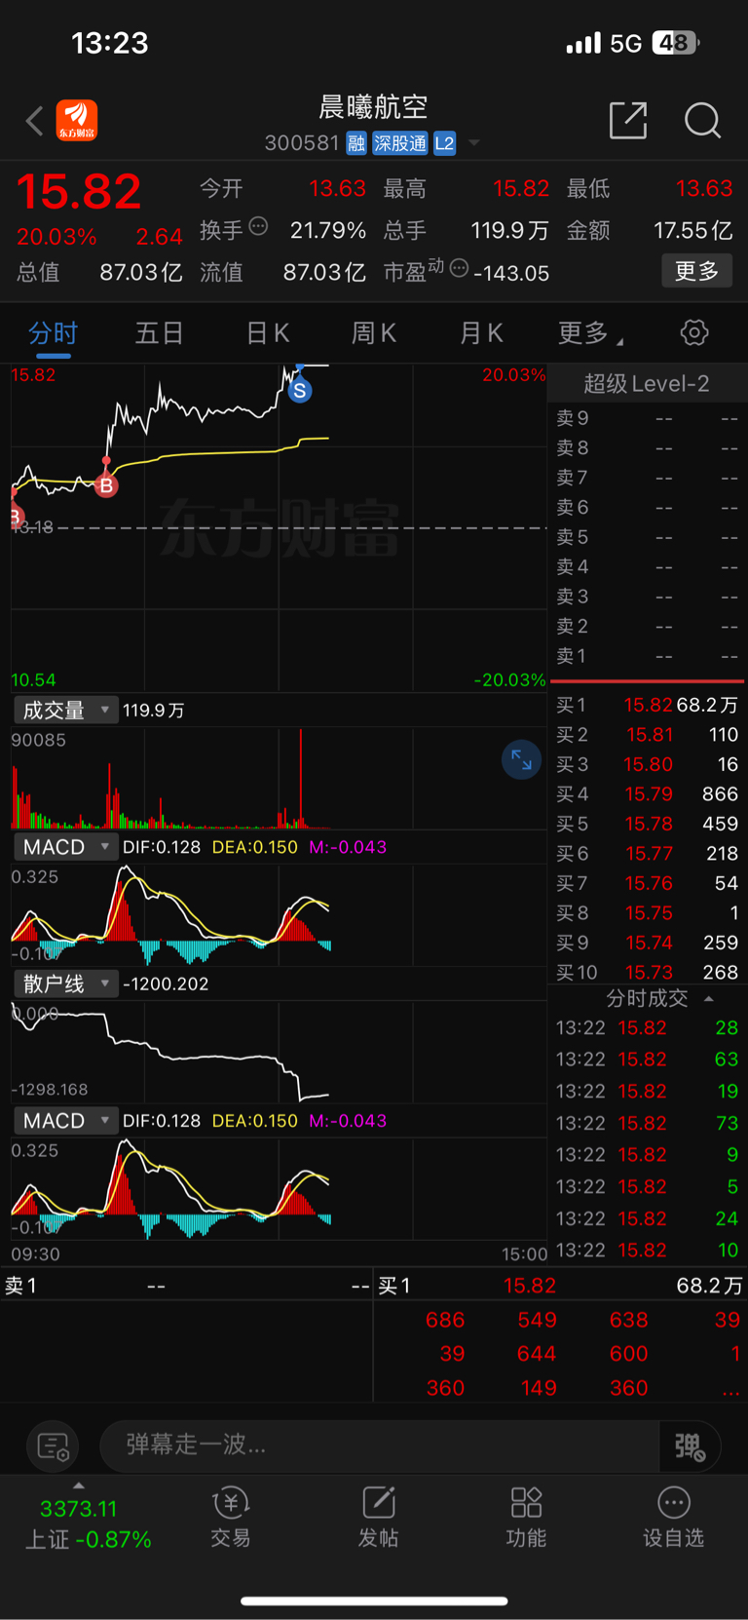Expand the 上证 index bar arrow
The image size is (748, 1620).
(79, 1485)
